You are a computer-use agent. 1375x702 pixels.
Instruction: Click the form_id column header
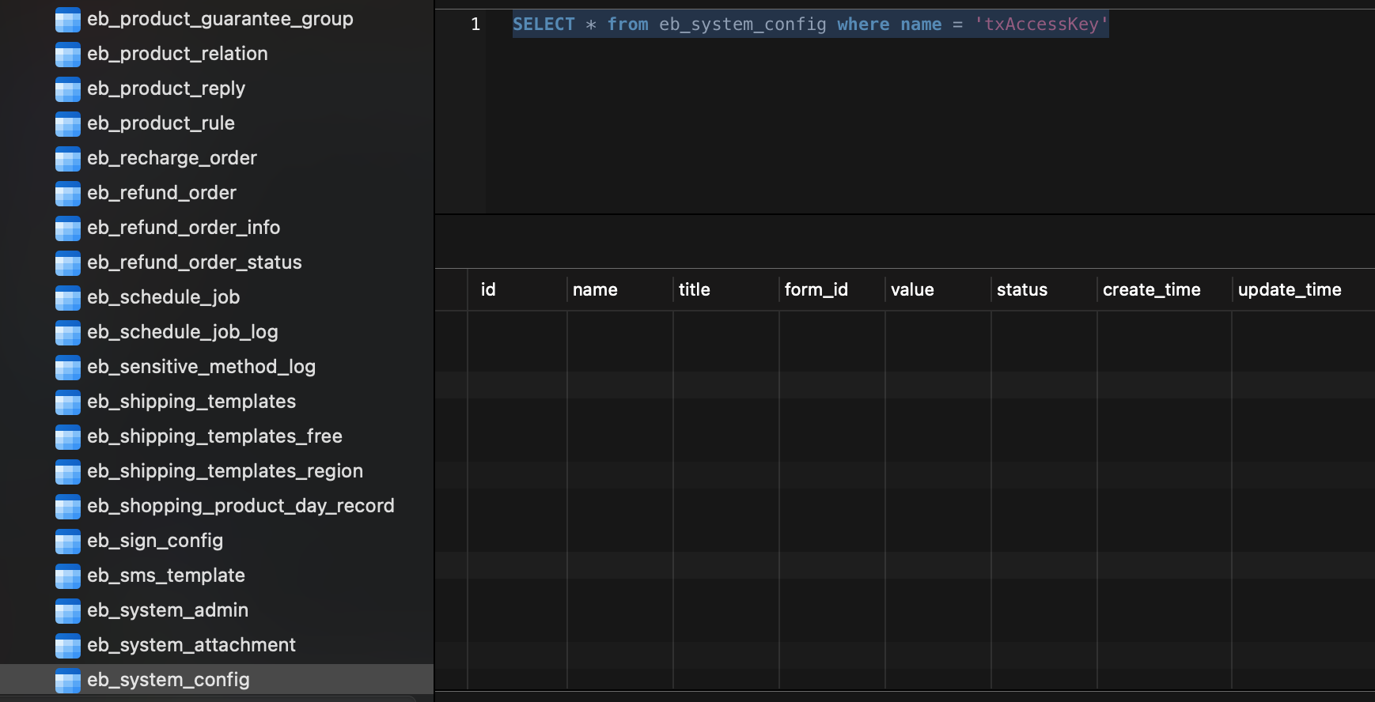click(x=816, y=290)
